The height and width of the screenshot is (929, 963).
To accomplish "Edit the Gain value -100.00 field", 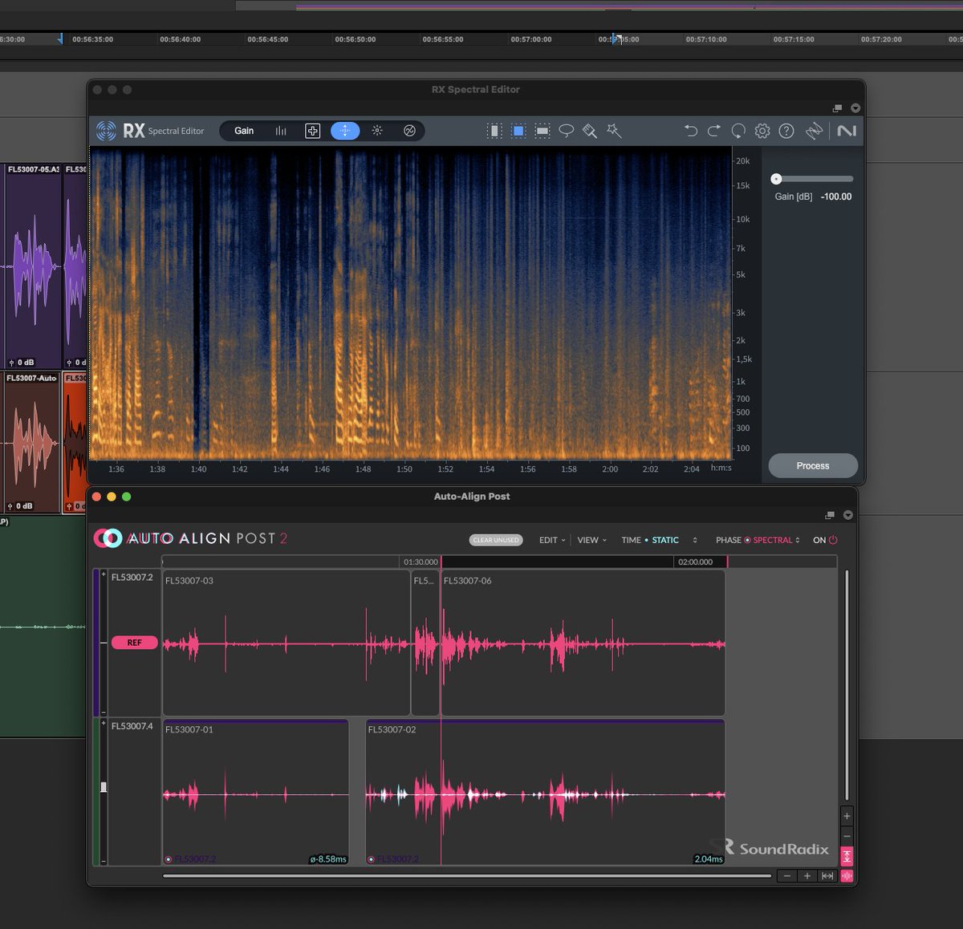I will pos(836,197).
